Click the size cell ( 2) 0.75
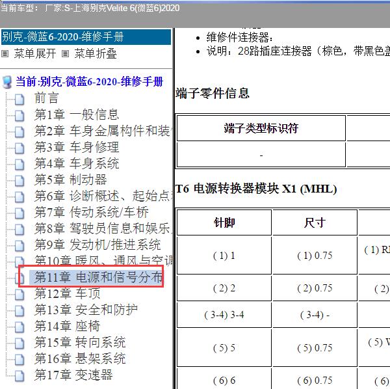The width and height of the screenshot is (390, 389). (315, 288)
